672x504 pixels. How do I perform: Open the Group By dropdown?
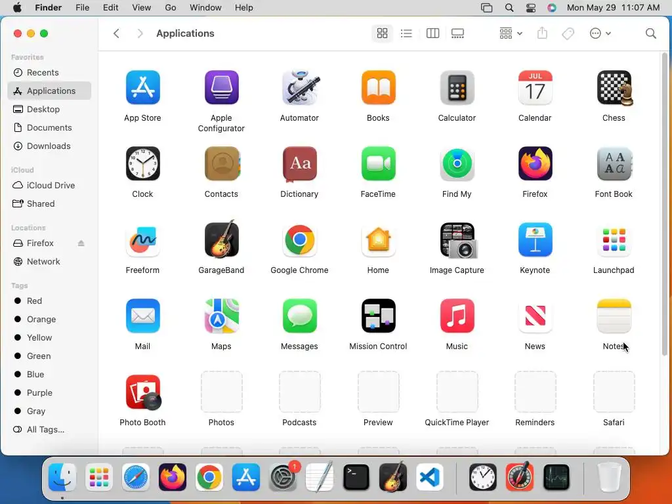(511, 33)
